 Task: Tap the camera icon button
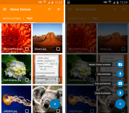(120, 84)
